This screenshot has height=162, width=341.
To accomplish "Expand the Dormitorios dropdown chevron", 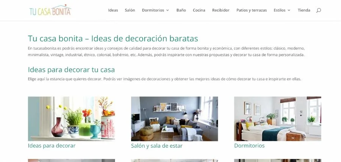I will 167,10.
